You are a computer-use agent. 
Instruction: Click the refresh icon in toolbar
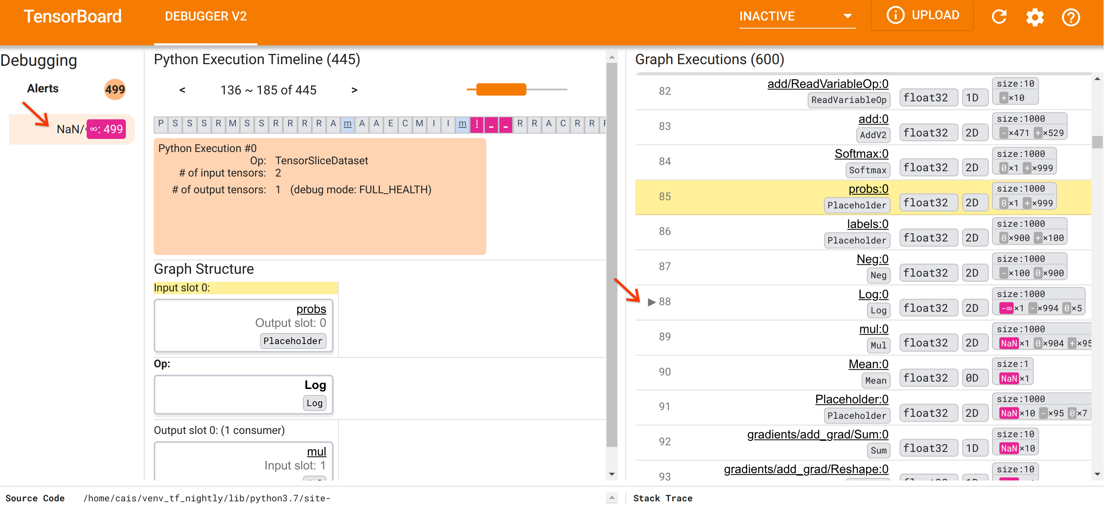tap(1000, 18)
